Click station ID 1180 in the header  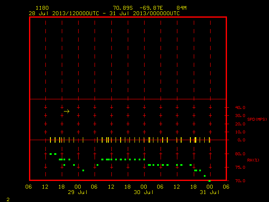click(42, 8)
